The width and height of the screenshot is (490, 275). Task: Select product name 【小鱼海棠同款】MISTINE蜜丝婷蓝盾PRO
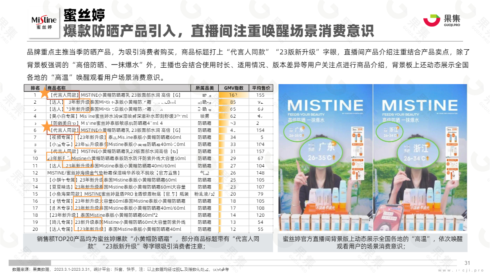click(118, 194)
